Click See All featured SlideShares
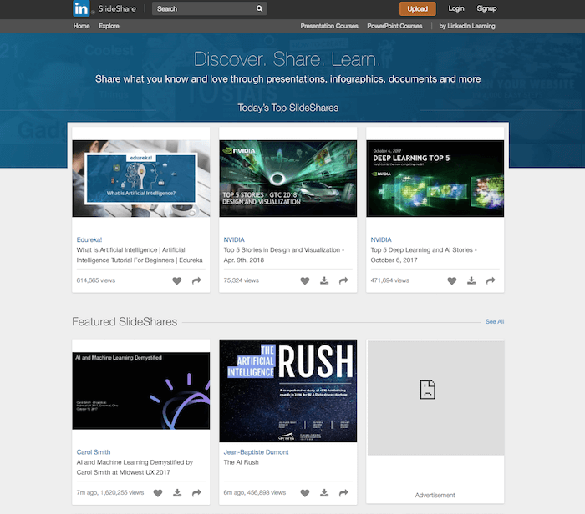Image resolution: width=585 pixels, height=514 pixels. pyautogui.click(x=495, y=321)
